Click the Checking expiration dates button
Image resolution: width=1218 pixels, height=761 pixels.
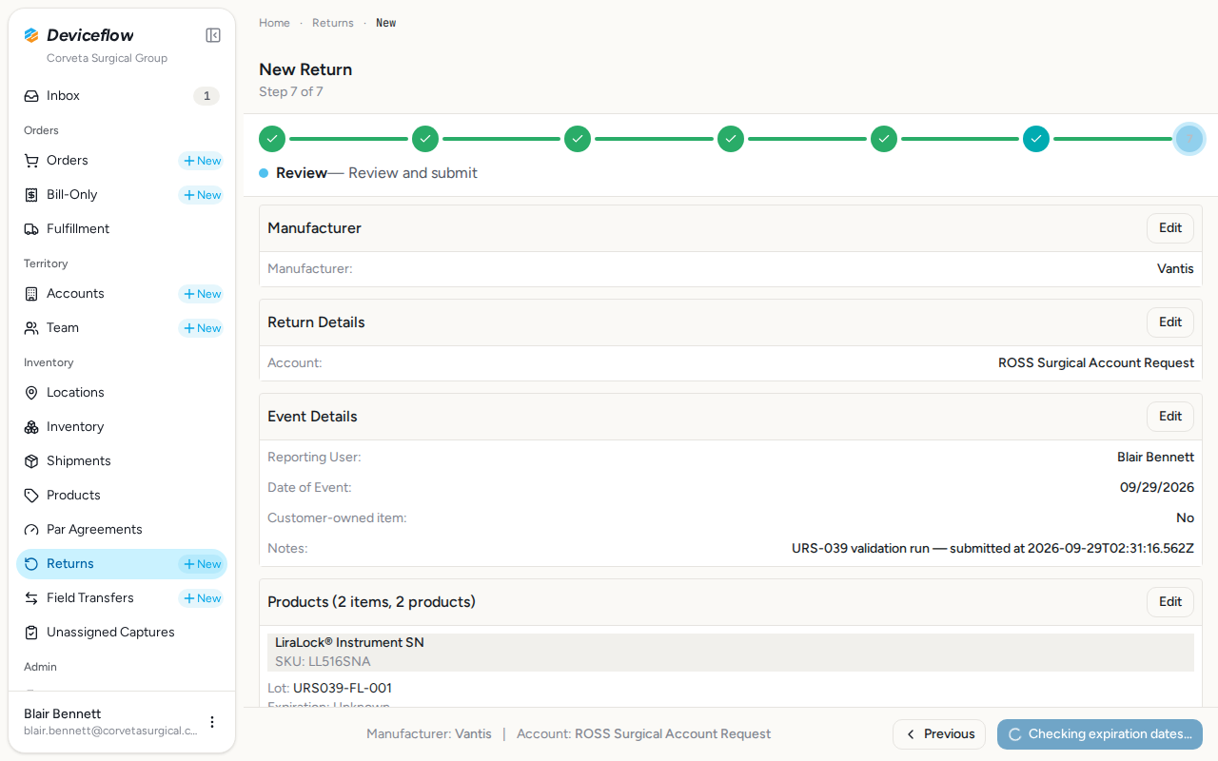pos(1100,734)
